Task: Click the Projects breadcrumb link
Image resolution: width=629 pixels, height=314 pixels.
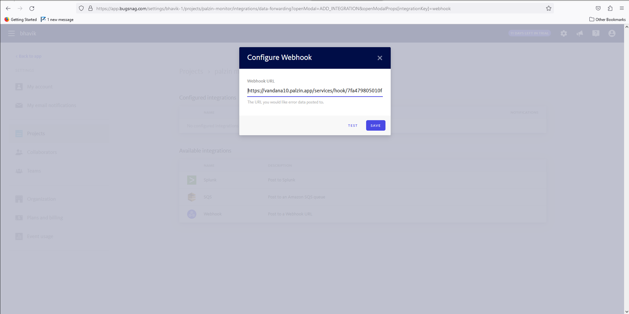Action: [x=191, y=71]
